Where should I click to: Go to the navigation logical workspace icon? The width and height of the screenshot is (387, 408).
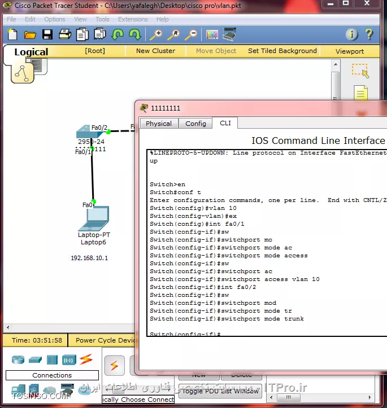pos(23,73)
